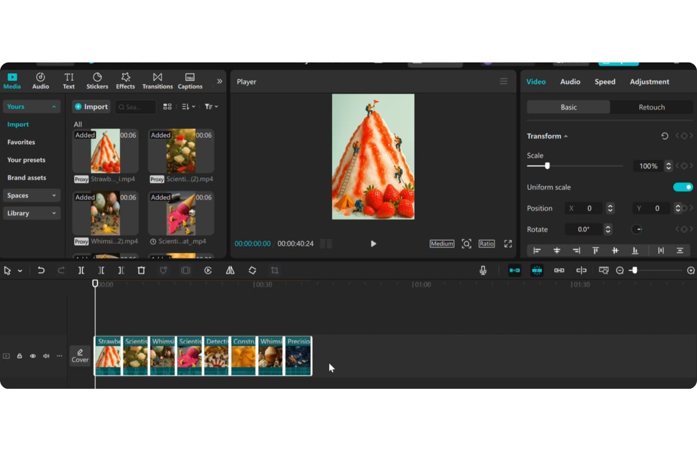
Task: Toggle Uniform scale switch
Action: click(683, 187)
